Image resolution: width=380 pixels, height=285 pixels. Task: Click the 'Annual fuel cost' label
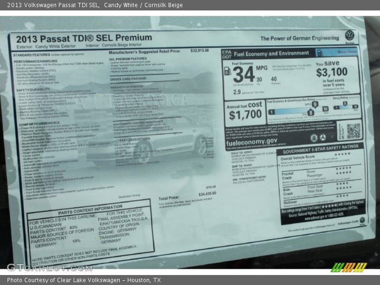[x=244, y=105]
